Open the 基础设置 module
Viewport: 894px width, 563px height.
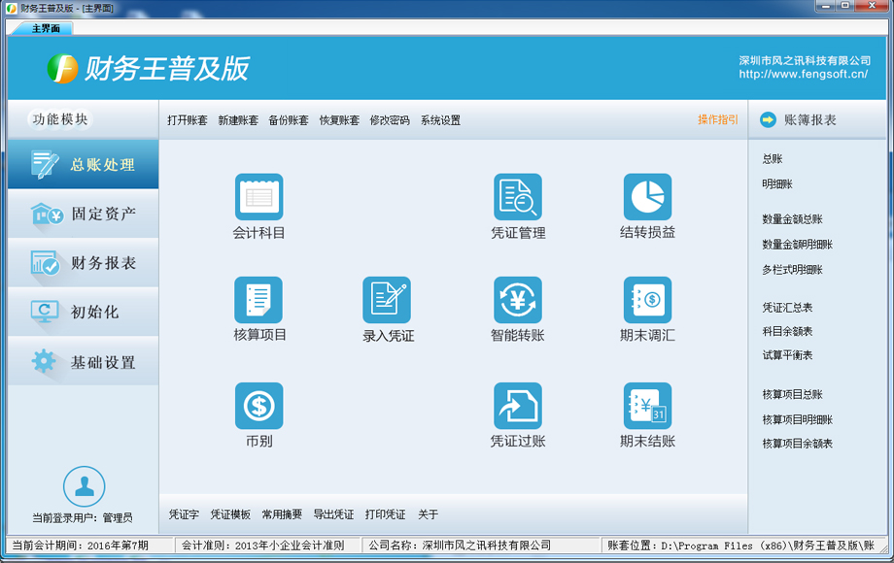[x=83, y=362]
